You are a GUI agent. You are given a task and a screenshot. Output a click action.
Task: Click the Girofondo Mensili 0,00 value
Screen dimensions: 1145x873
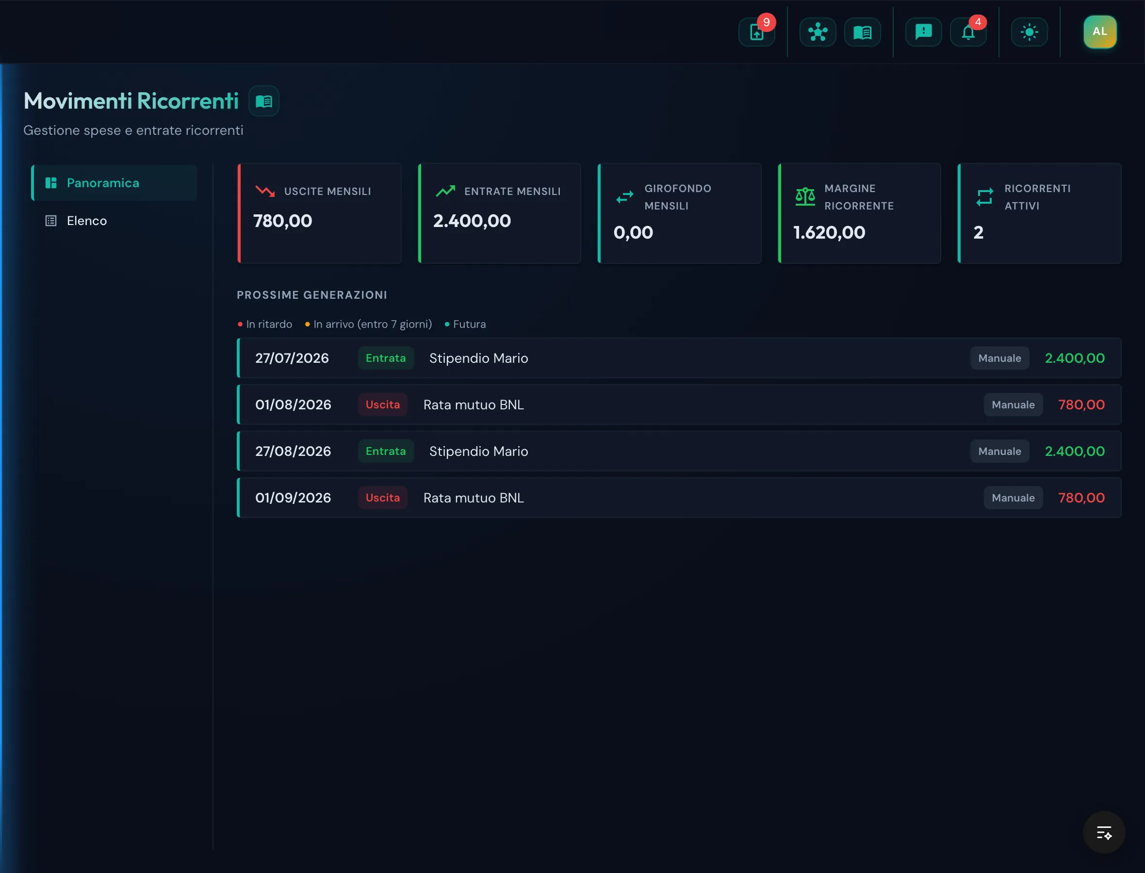tap(633, 233)
